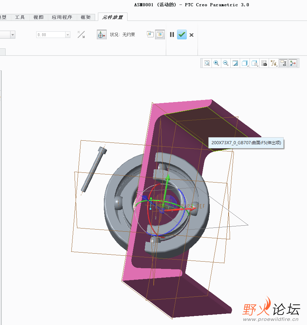Open the 框架 tab

coord(86,17)
